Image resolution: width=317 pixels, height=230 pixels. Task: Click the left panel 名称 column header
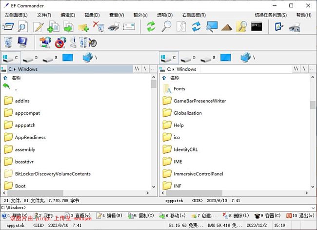point(16,78)
